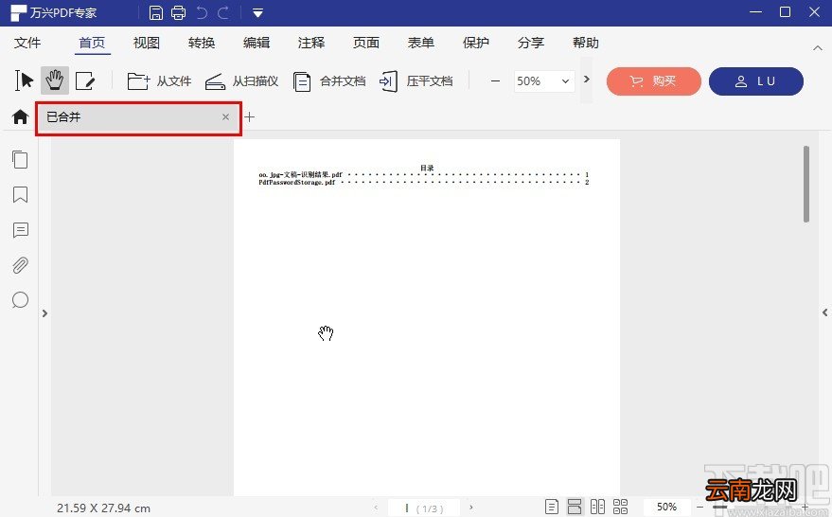
Task: Open the attachments panel
Action: tap(20, 265)
